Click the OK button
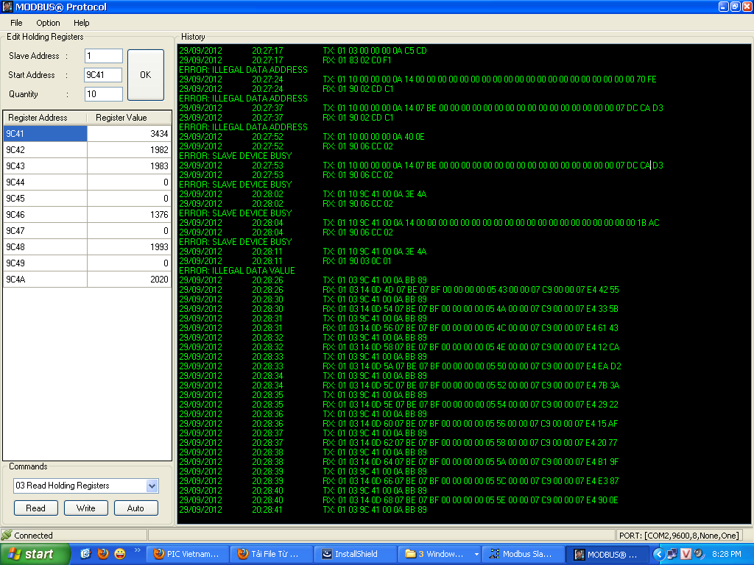This screenshot has width=754, height=565. coord(146,75)
